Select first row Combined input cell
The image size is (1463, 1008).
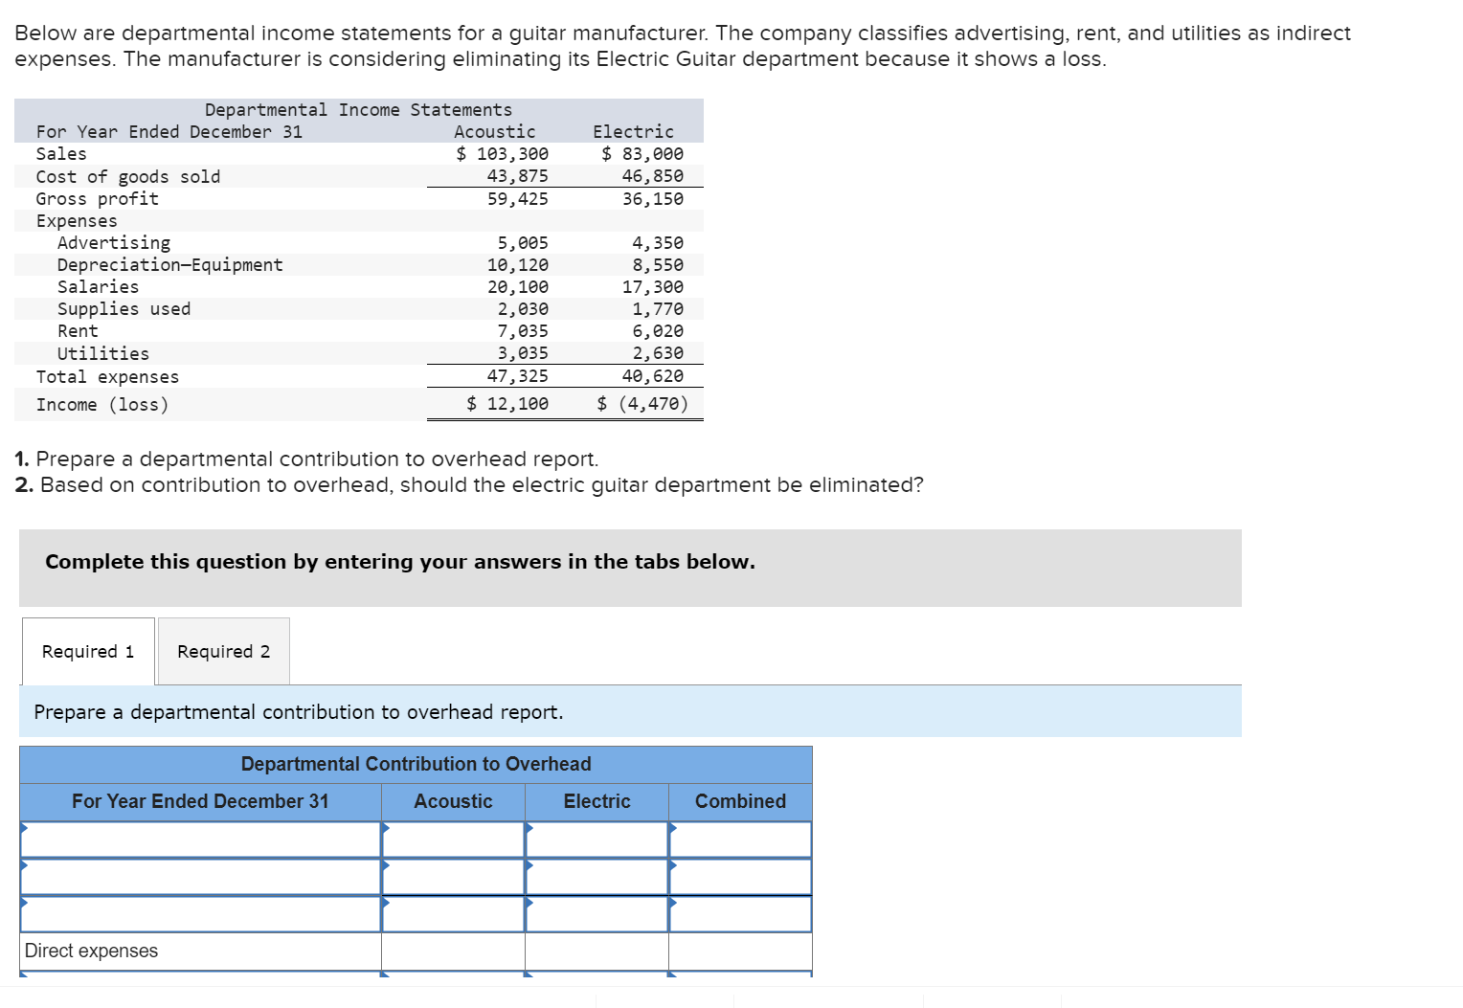740,840
